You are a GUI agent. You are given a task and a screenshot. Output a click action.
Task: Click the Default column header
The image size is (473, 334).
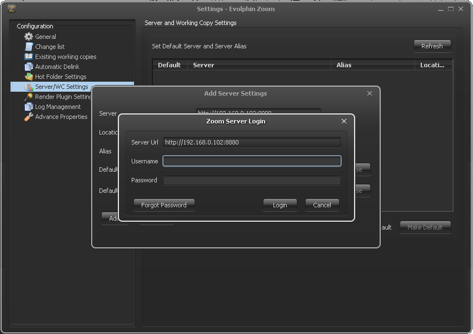pyautogui.click(x=169, y=65)
